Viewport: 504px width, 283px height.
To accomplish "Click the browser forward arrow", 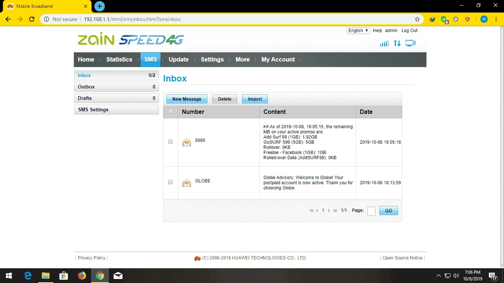I will point(20,19).
